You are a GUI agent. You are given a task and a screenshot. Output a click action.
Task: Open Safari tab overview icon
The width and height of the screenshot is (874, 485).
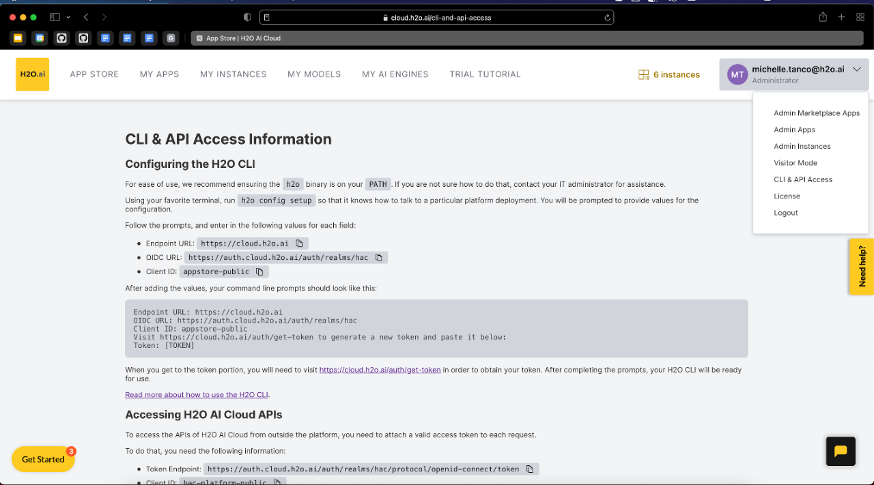pyautogui.click(x=860, y=17)
